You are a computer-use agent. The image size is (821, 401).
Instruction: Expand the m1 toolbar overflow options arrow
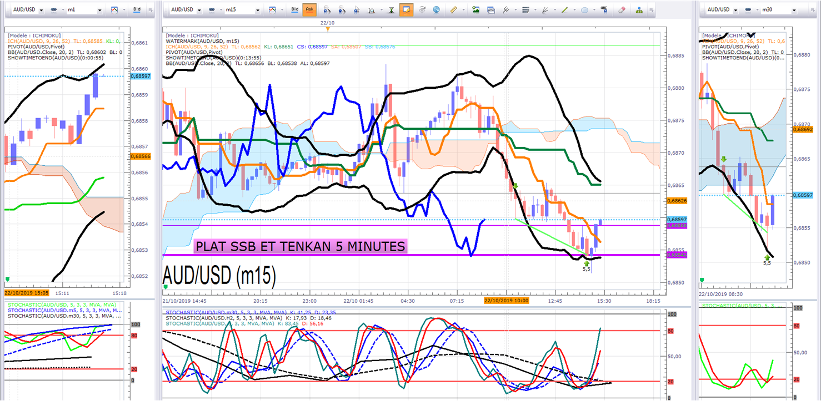[151, 10]
